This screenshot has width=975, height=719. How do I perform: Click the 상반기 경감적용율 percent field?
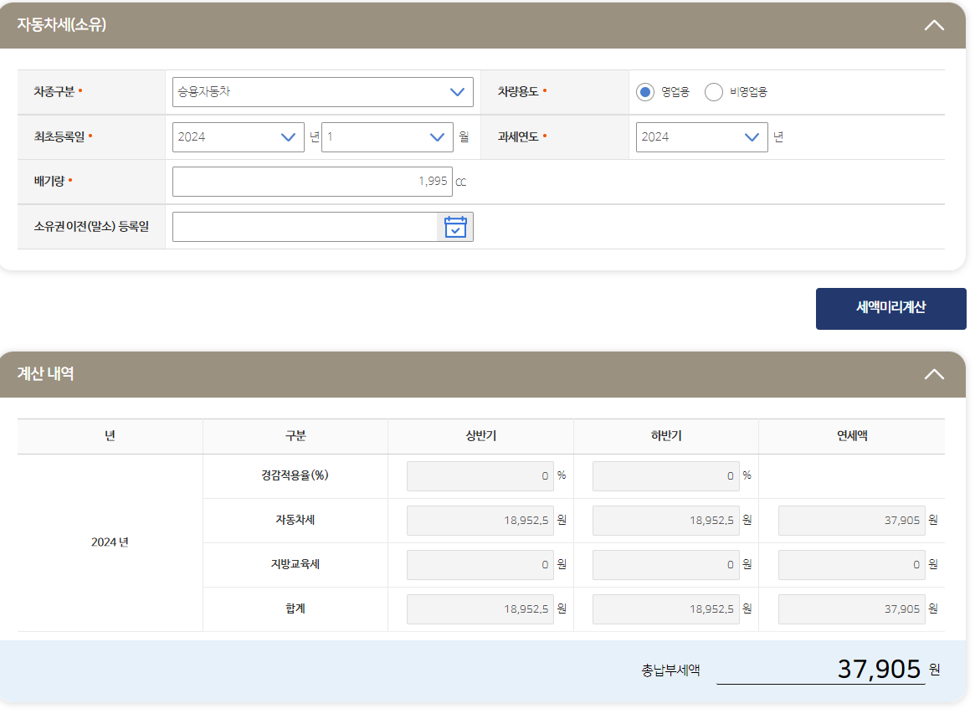pyautogui.click(x=480, y=475)
